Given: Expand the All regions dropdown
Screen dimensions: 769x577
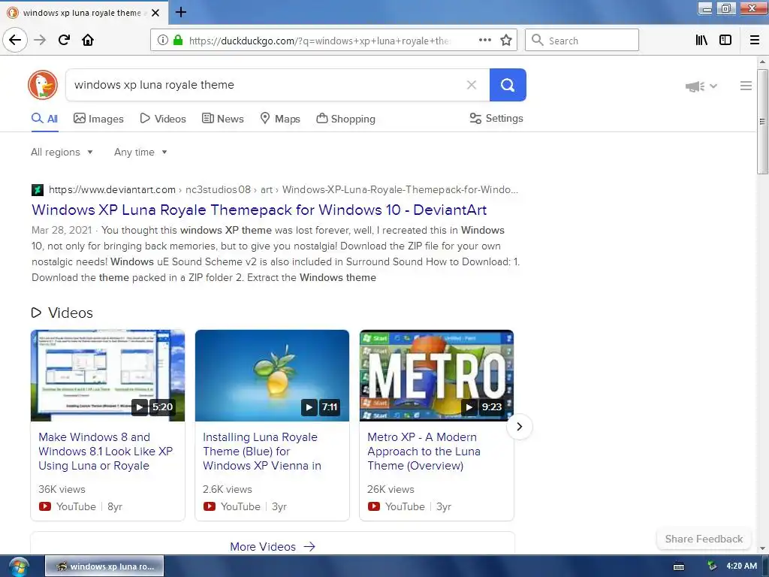Looking at the screenshot, I should coord(62,152).
